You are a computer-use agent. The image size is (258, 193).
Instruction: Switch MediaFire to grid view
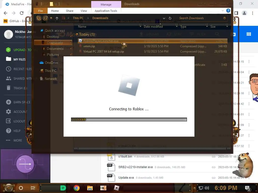249,34
